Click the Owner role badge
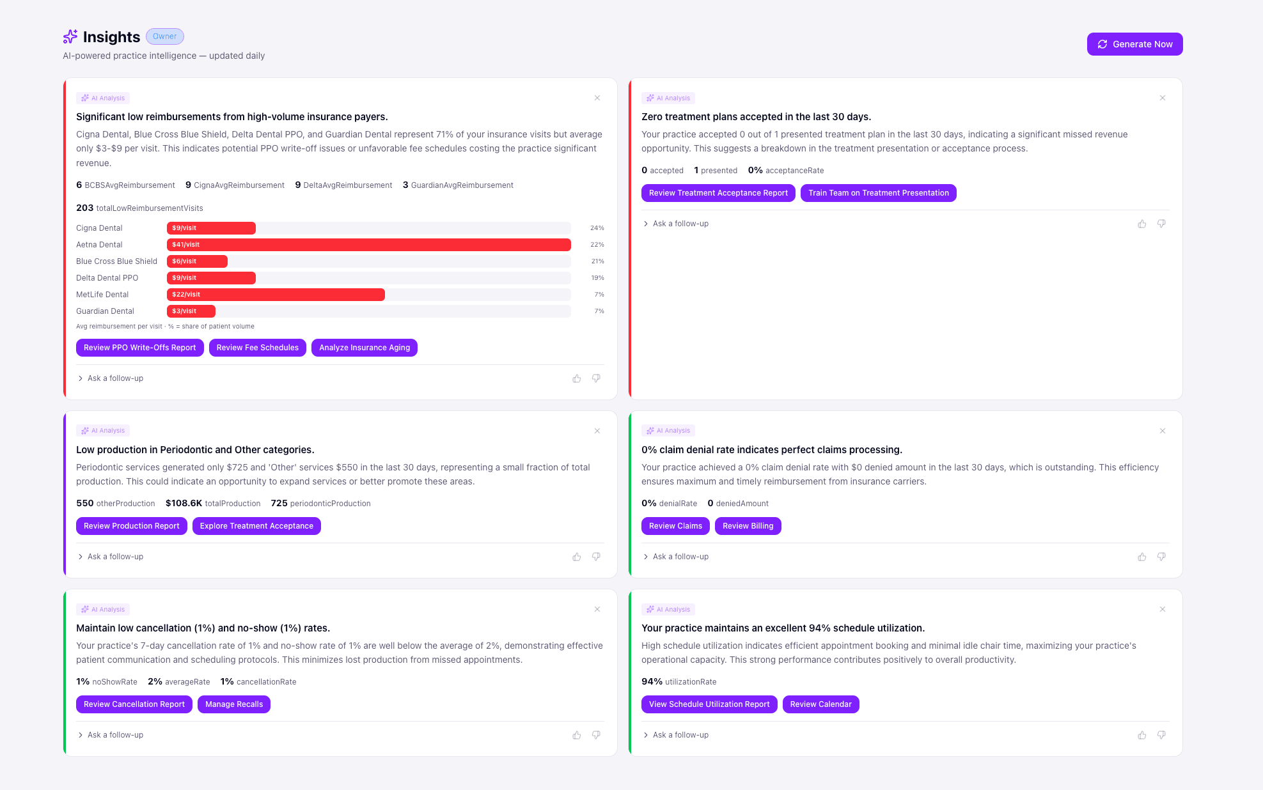This screenshot has height=790, width=1263. [x=164, y=36]
